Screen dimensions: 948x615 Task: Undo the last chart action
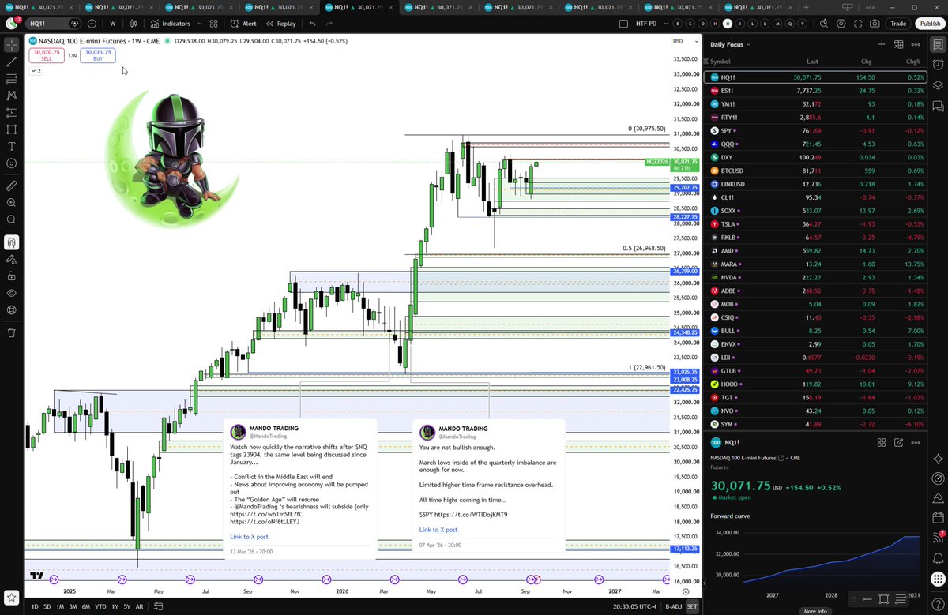point(312,24)
